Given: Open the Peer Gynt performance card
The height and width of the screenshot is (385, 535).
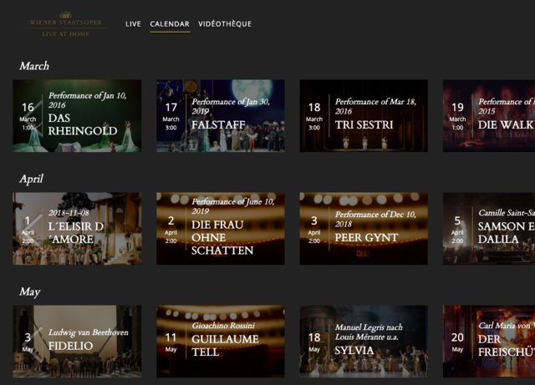Looking at the screenshot, I should click(364, 229).
